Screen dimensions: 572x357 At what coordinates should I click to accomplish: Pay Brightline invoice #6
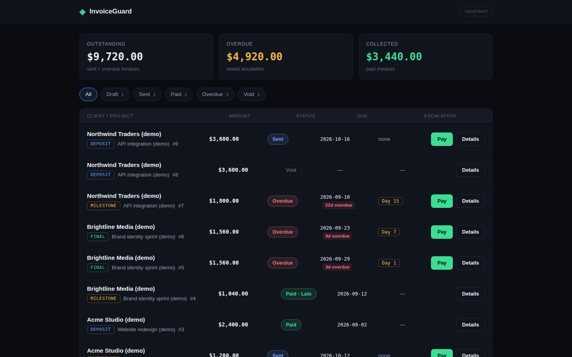(x=442, y=232)
